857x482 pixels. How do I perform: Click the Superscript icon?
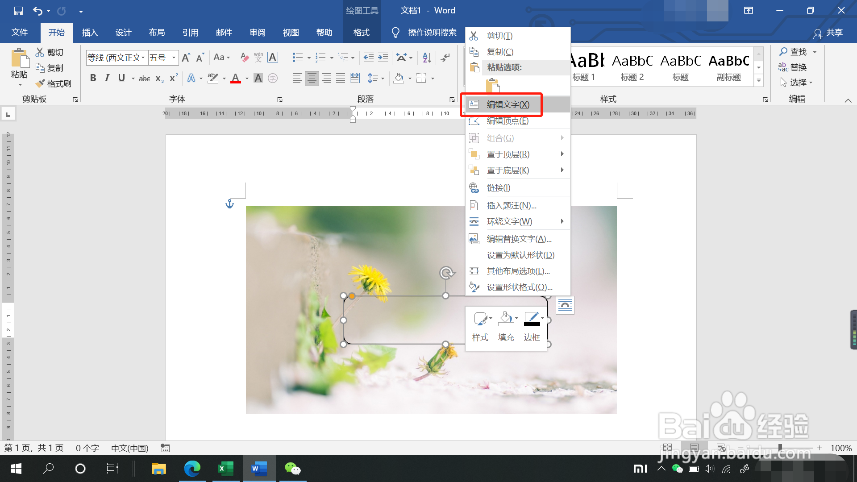click(x=174, y=79)
